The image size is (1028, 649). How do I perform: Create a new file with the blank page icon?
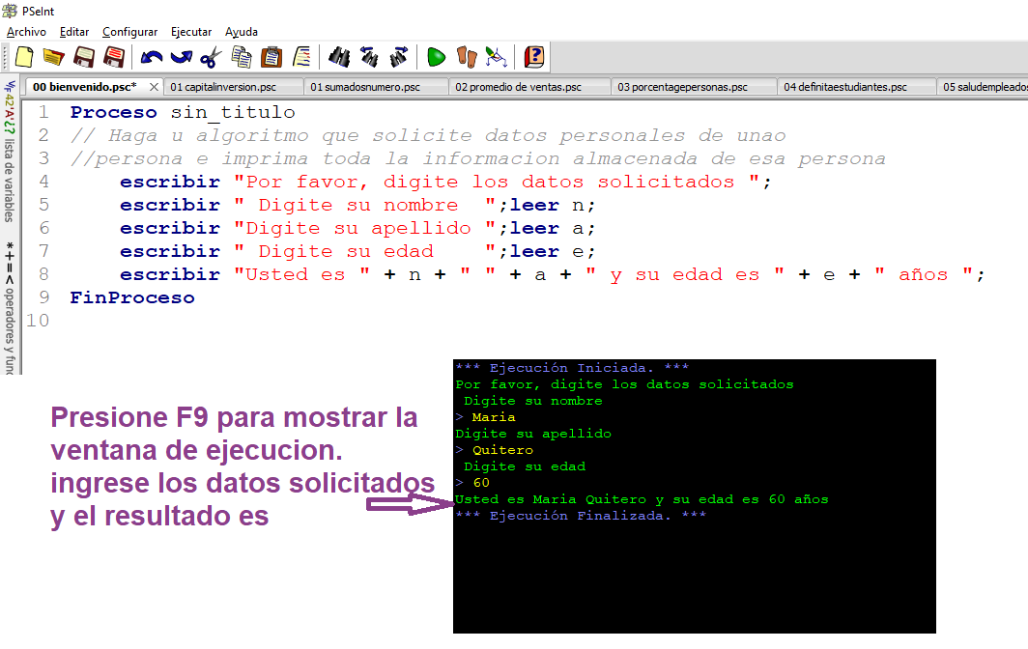coord(24,57)
